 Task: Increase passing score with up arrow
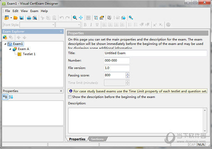pos(128,74)
